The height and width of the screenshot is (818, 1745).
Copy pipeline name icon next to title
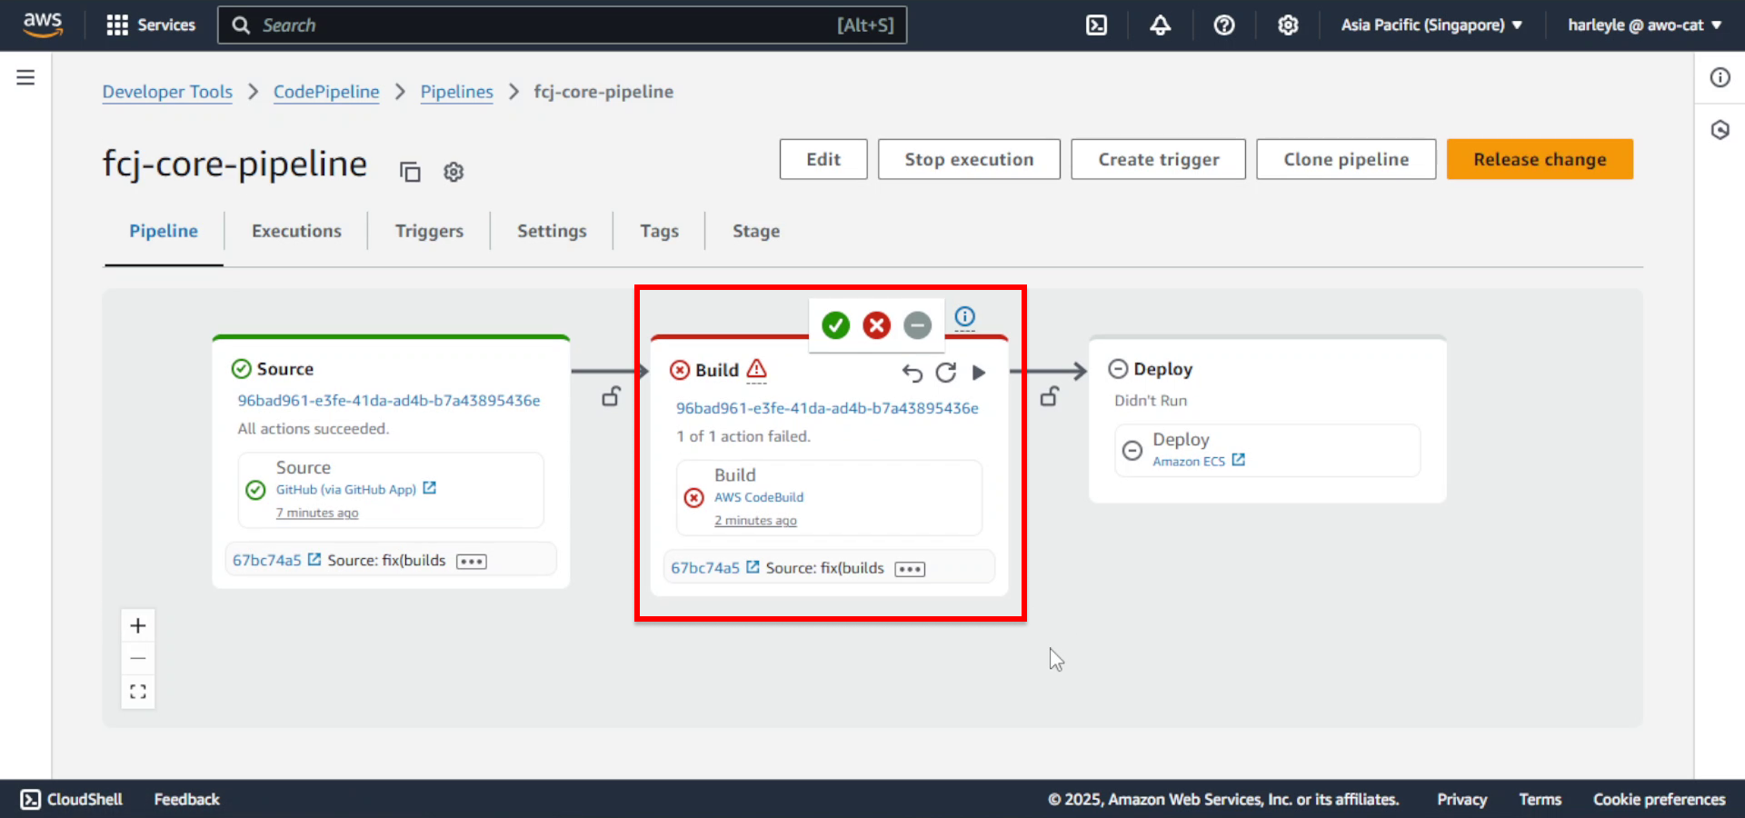[x=410, y=172]
